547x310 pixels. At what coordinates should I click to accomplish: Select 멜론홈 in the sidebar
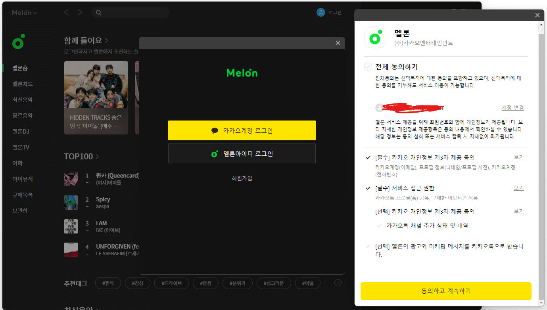pyautogui.click(x=20, y=68)
